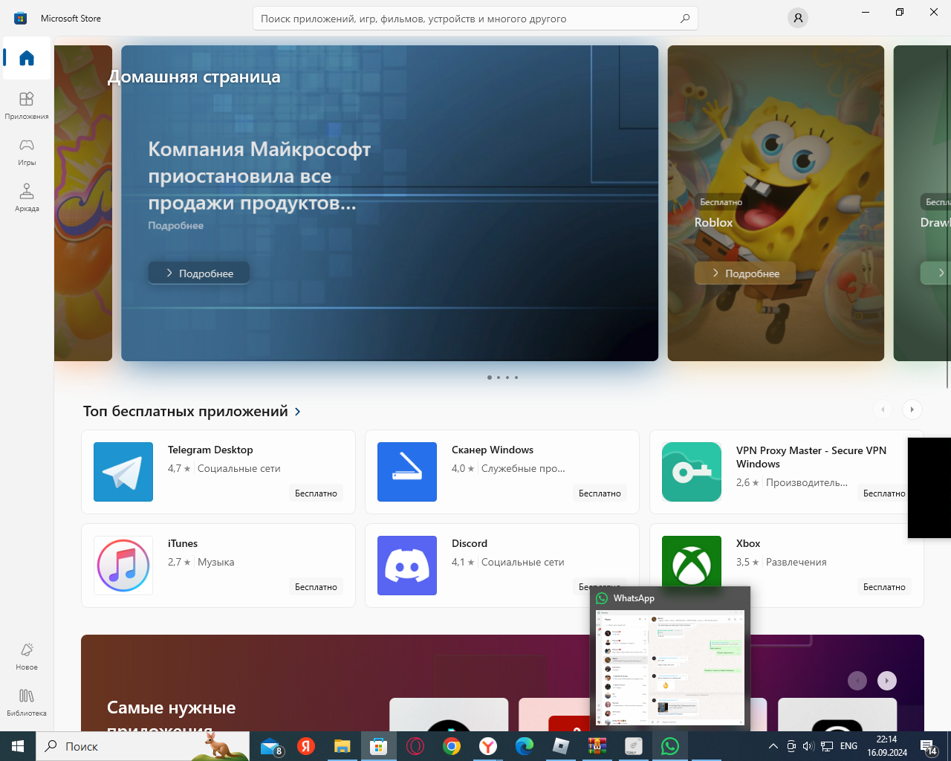Screen dimensions: 951x761
Task: Click Бесплатно button for VPN Proxy Master
Action: tap(884, 493)
